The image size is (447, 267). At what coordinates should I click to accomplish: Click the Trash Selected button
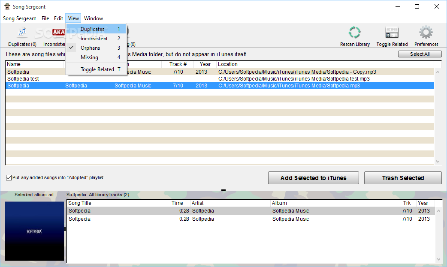pos(403,178)
